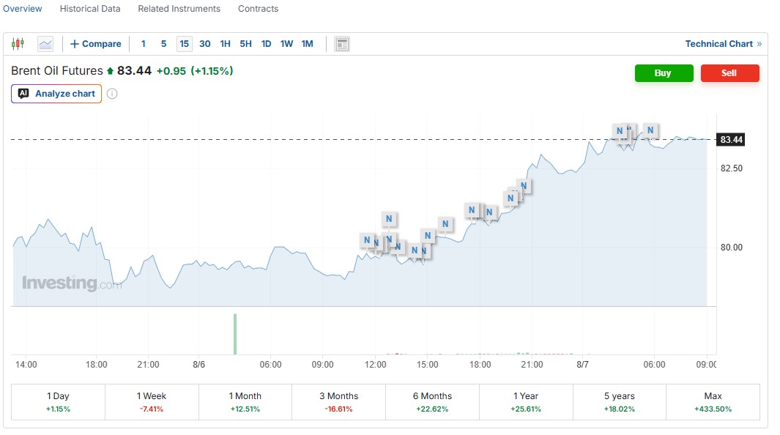Select the 1 Day range
The height and width of the screenshot is (435, 780).
[x=58, y=402]
